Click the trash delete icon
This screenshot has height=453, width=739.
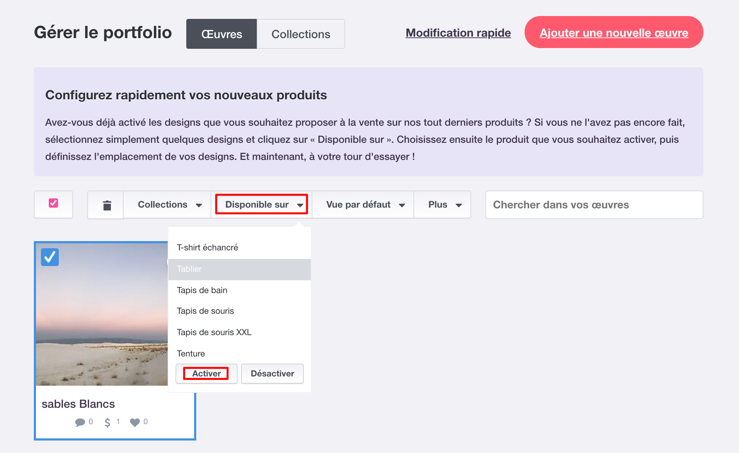pos(105,205)
